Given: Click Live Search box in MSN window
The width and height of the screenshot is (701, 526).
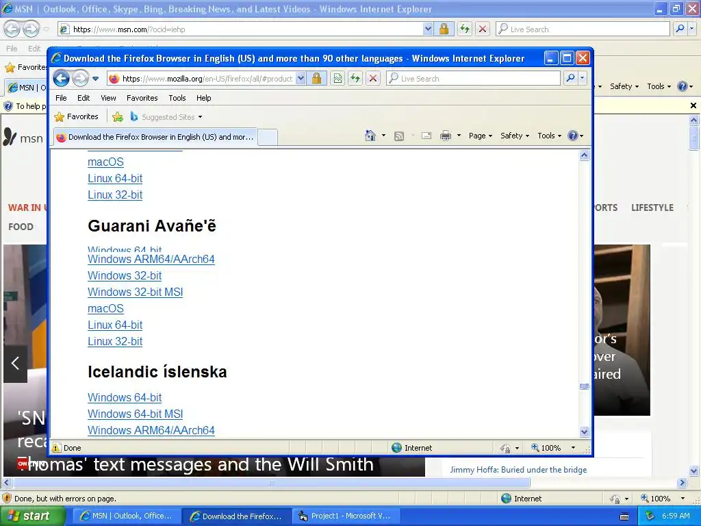Looking at the screenshot, I should pos(583,29).
